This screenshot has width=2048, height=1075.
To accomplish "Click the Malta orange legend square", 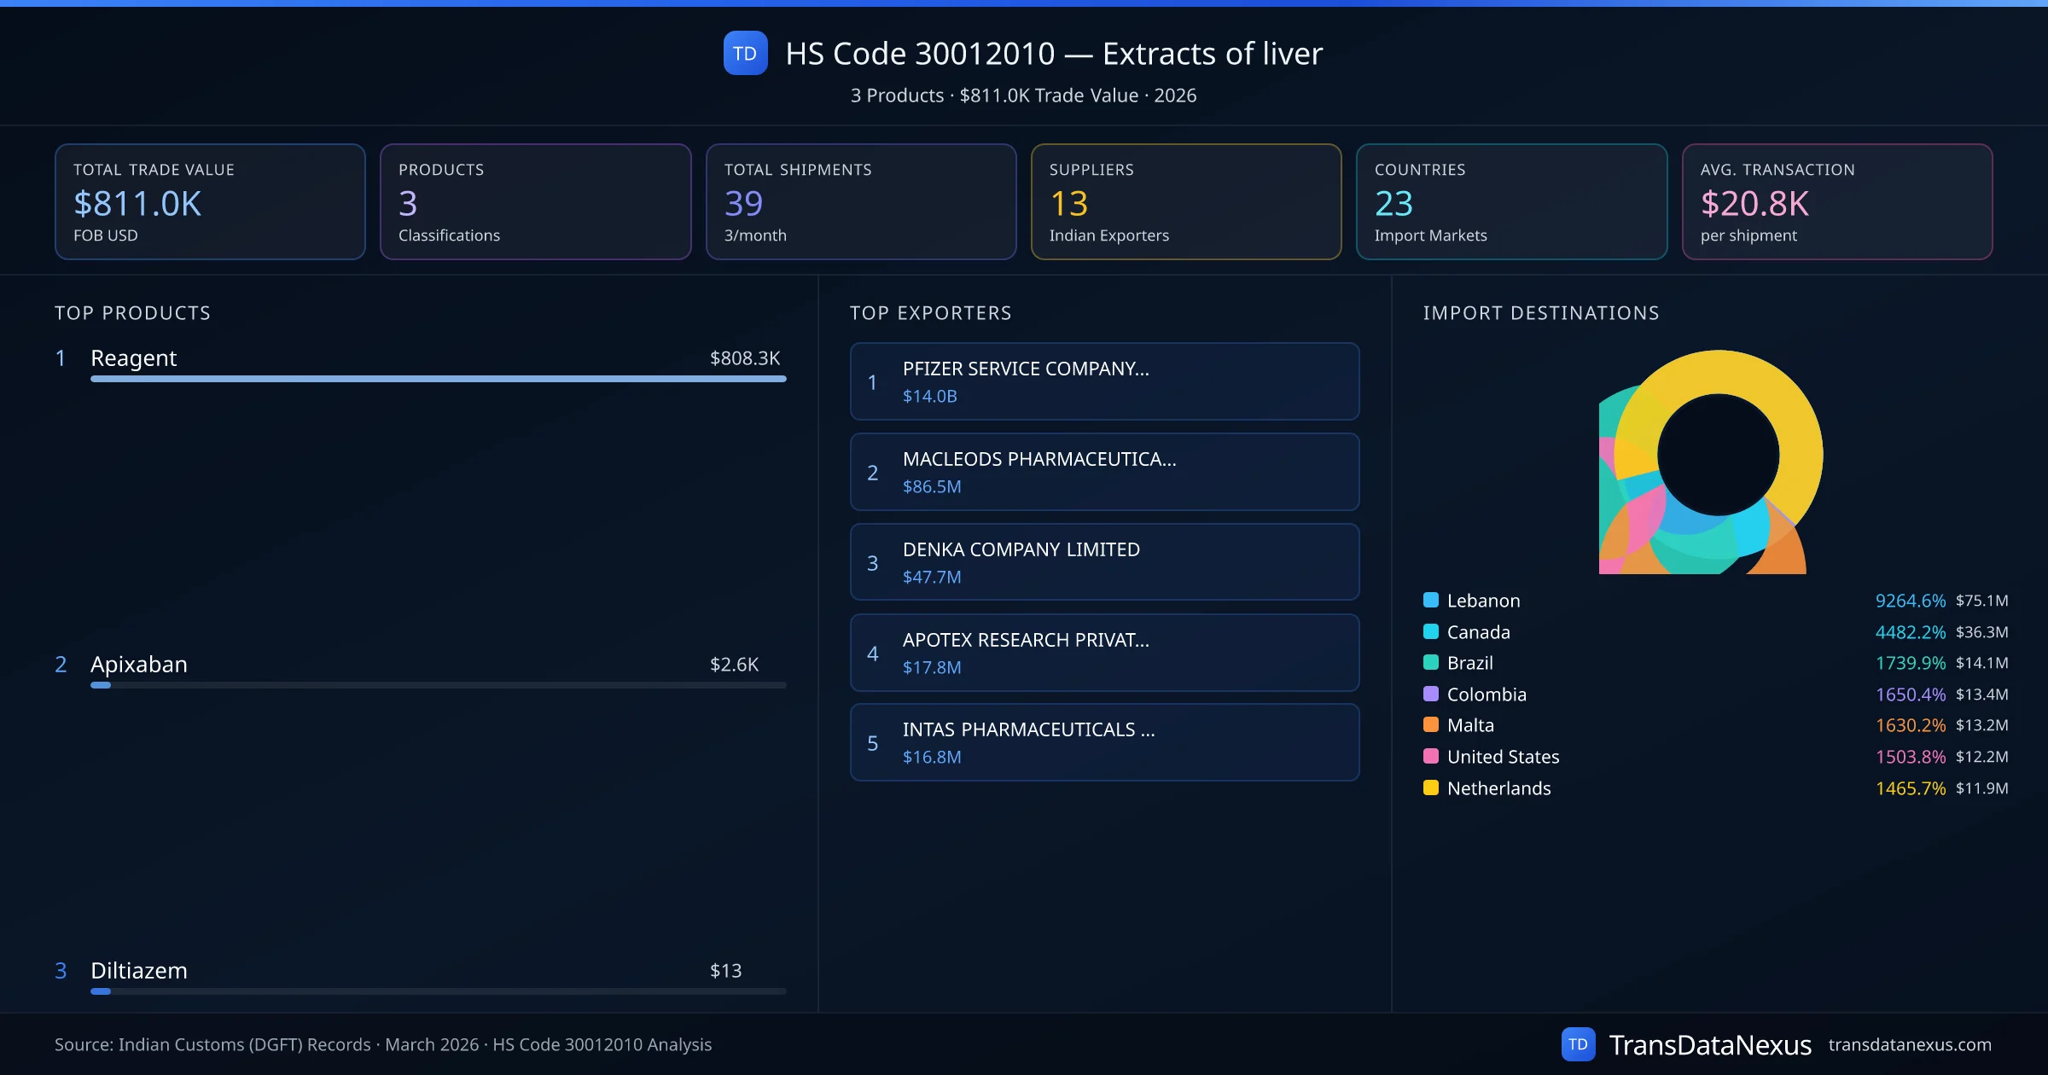I will click(1431, 725).
